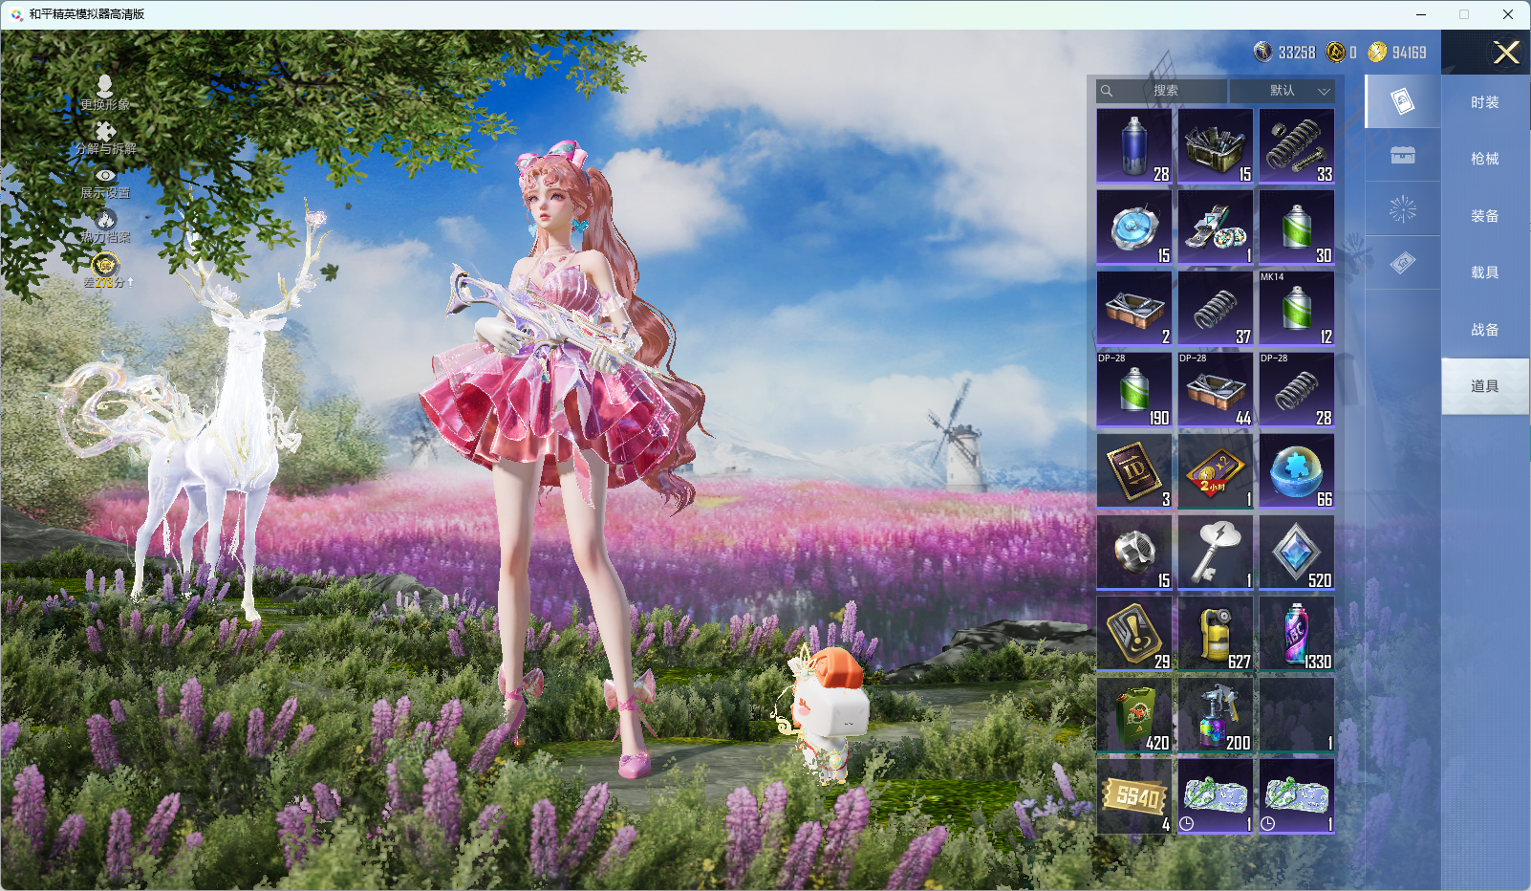Open the 分解与拆解 puzzle piece icon

pyautogui.click(x=105, y=131)
